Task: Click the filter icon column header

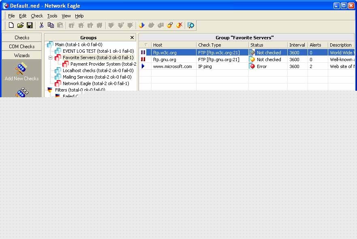Action: click(146, 45)
